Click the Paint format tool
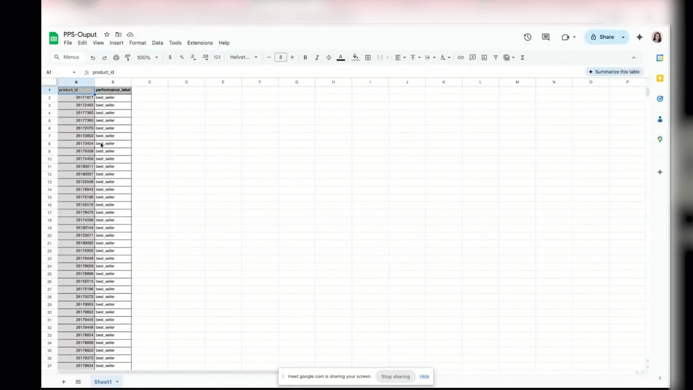Image resolution: width=693 pixels, height=390 pixels. coord(128,57)
